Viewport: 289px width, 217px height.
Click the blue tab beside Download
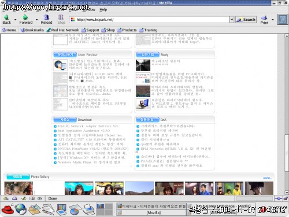65,120
